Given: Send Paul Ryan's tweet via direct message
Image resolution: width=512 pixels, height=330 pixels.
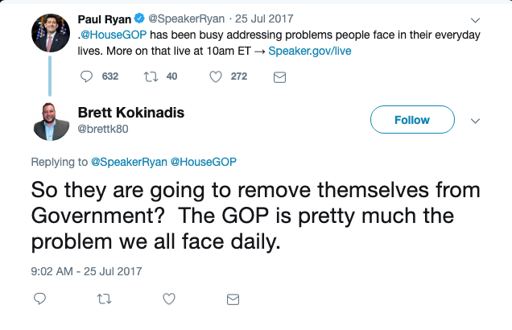Looking at the screenshot, I should pyautogui.click(x=279, y=76).
